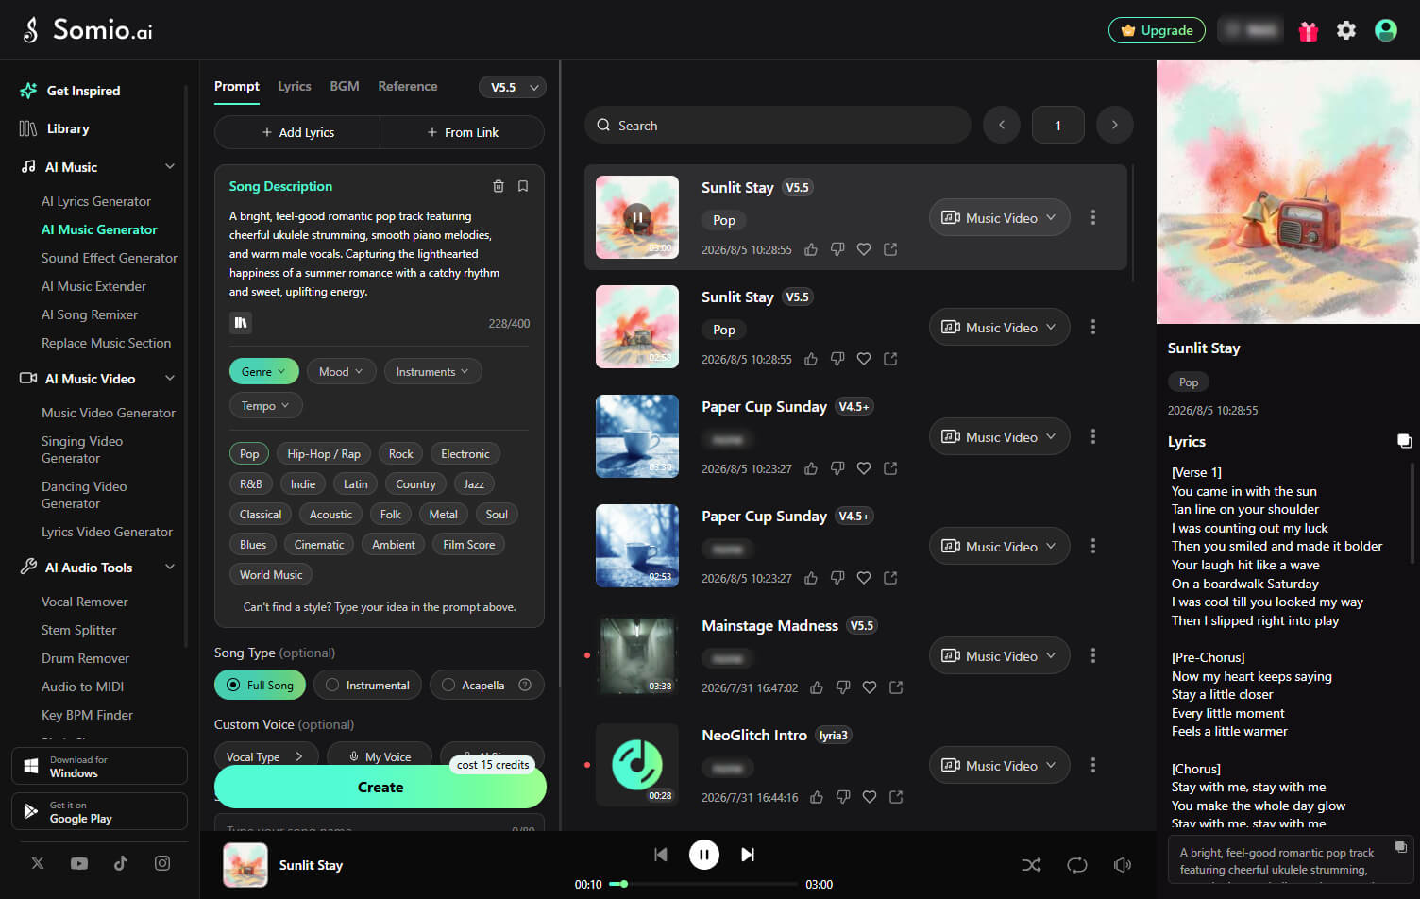Select Full Song type
This screenshot has width=1420, height=899.
click(261, 685)
